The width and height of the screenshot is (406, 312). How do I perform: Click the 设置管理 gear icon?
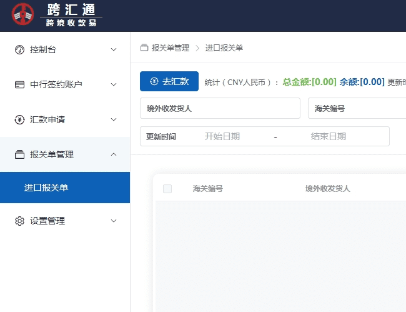[x=19, y=221]
